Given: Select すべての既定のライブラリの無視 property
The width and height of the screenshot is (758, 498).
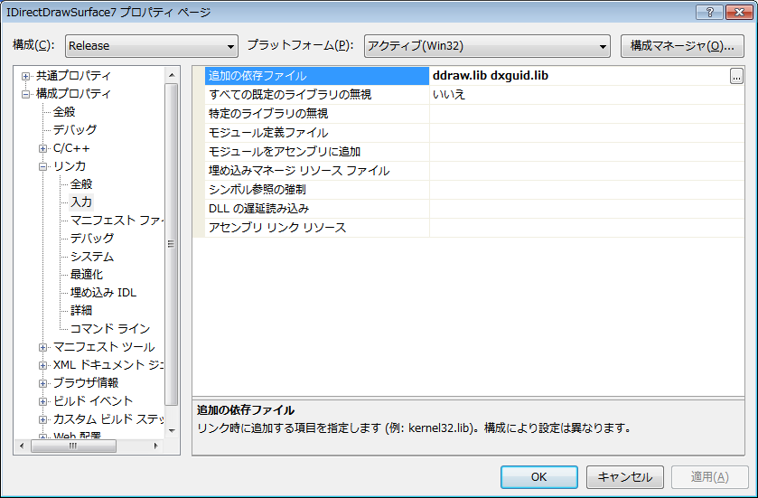Looking at the screenshot, I should click(316, 95).
